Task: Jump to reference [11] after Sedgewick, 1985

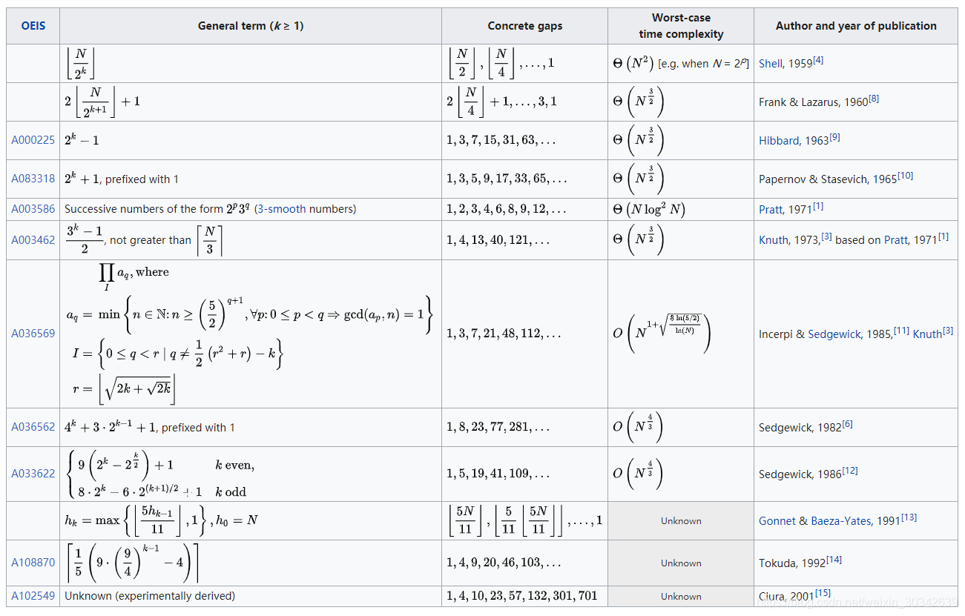Action: (902, 331)
